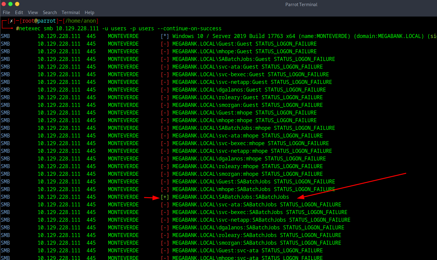Open the File menu

pyautogui.click(x=6, y=13)
